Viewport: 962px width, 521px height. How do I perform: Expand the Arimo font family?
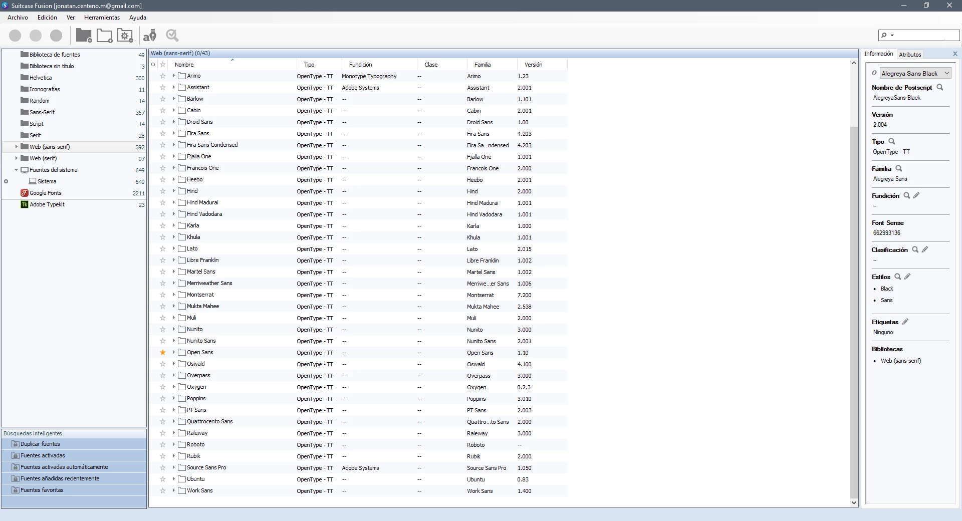(174, 76)
